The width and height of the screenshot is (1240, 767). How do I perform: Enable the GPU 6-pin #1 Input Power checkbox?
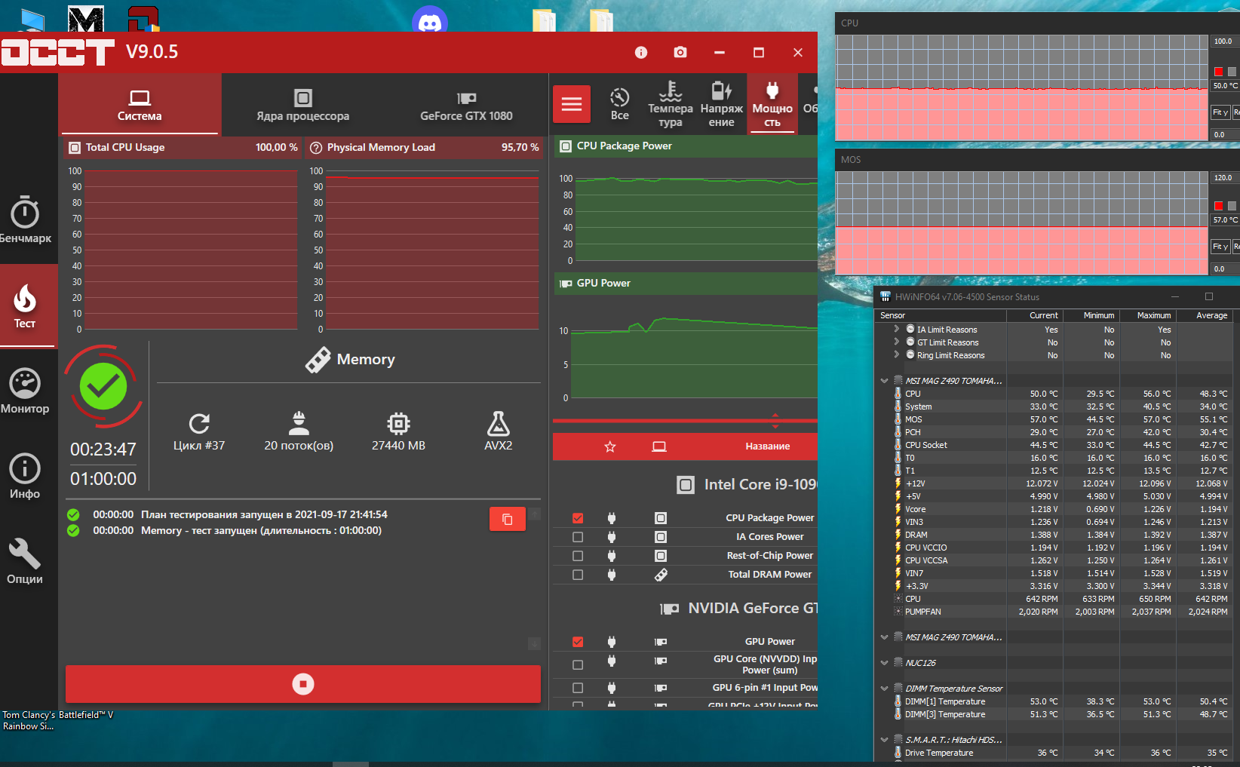pos(578,688)
